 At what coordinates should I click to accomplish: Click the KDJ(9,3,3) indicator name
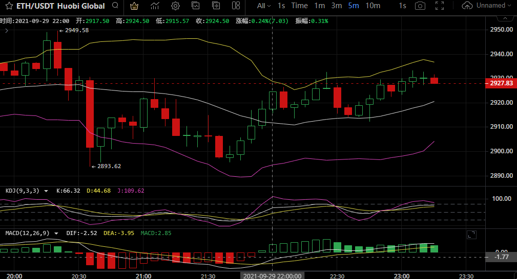pos(23,191)
